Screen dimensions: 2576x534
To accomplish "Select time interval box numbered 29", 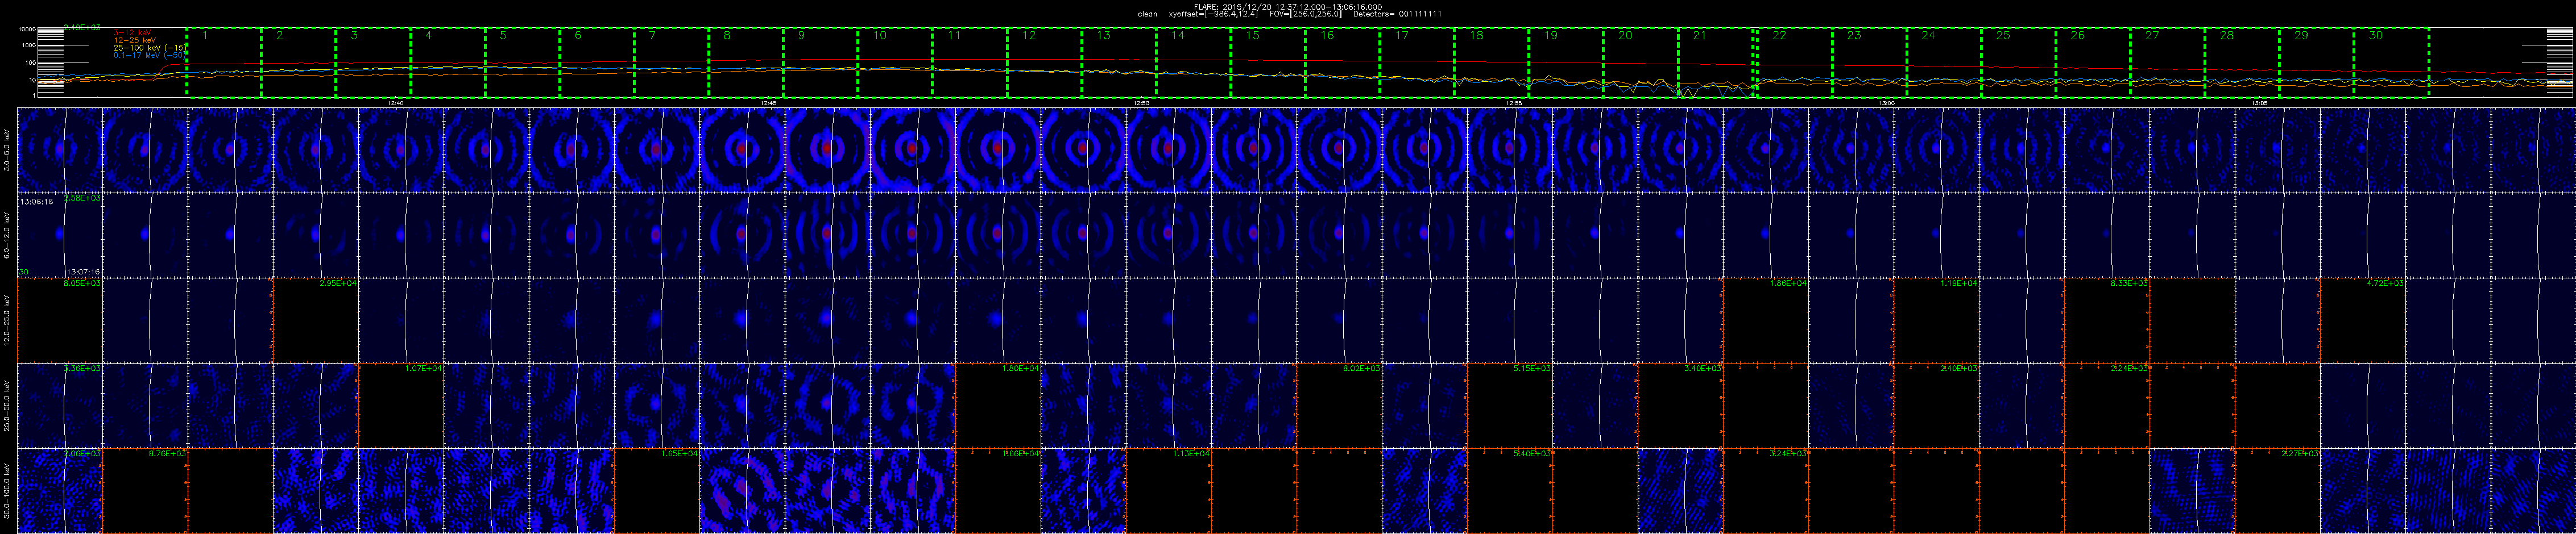I will coord(2316,62).
